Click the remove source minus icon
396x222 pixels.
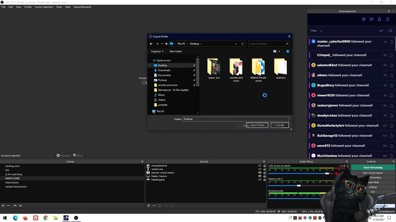click(154, 205)
